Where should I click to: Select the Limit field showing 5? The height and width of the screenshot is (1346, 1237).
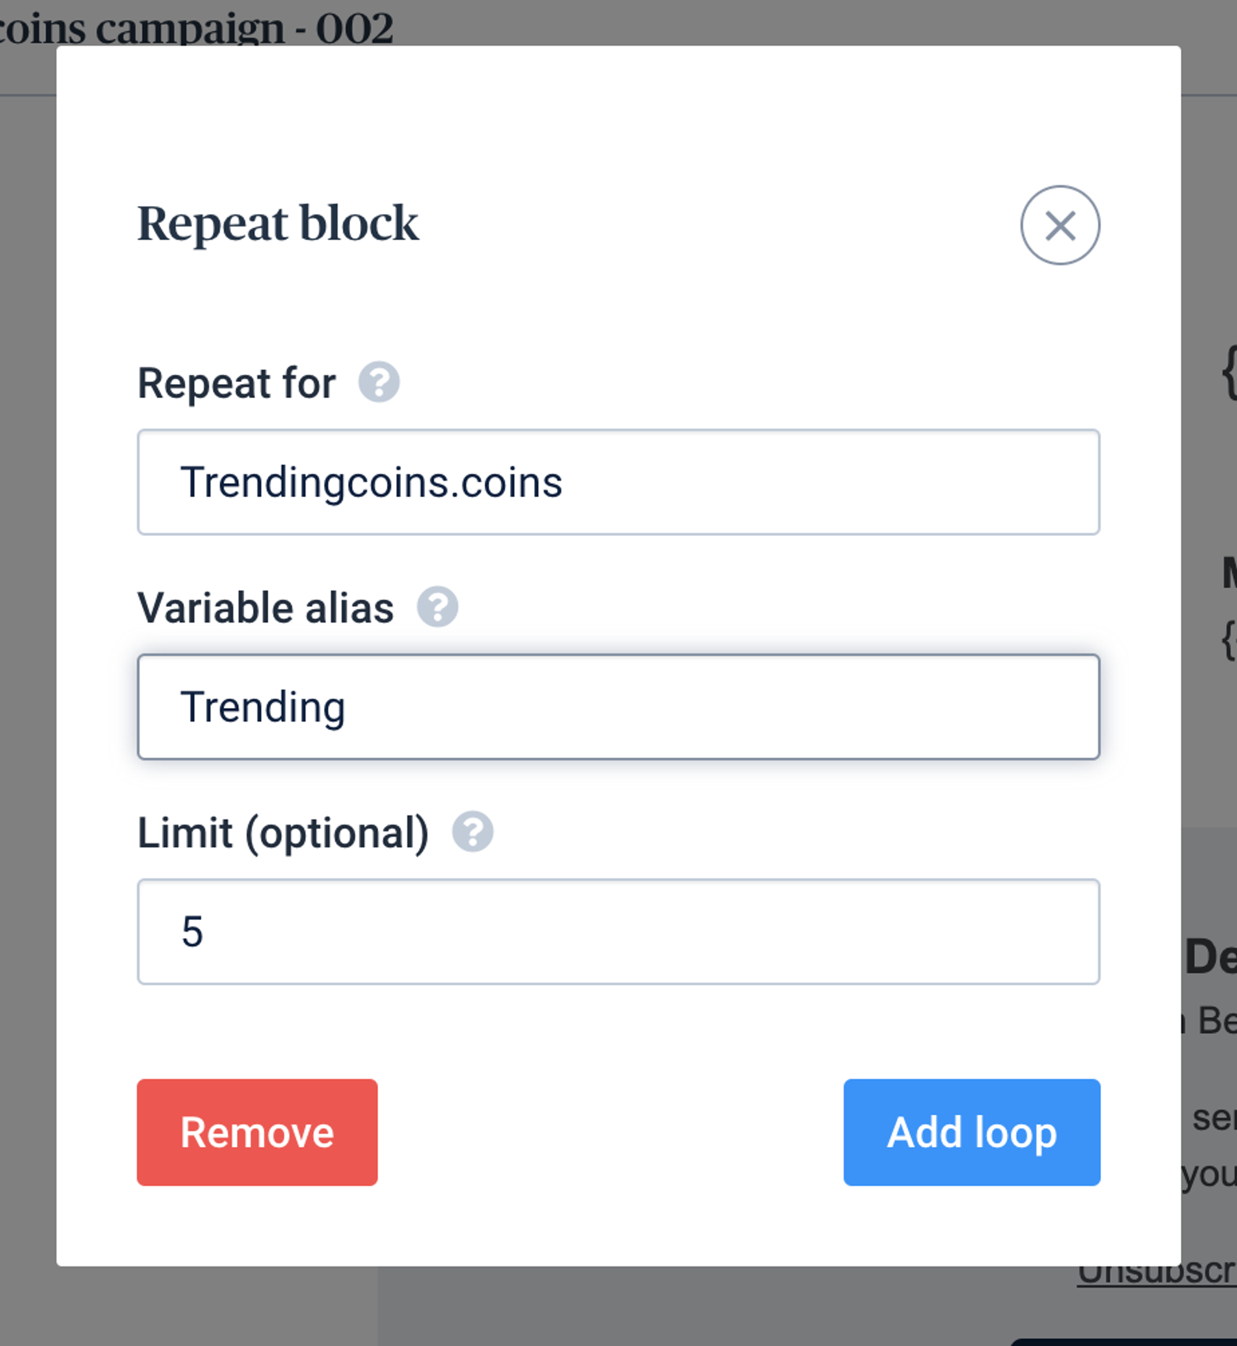pos(618,931)
